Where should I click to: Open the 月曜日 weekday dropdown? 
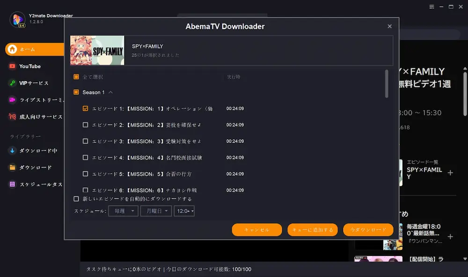[x=157, y=211]
